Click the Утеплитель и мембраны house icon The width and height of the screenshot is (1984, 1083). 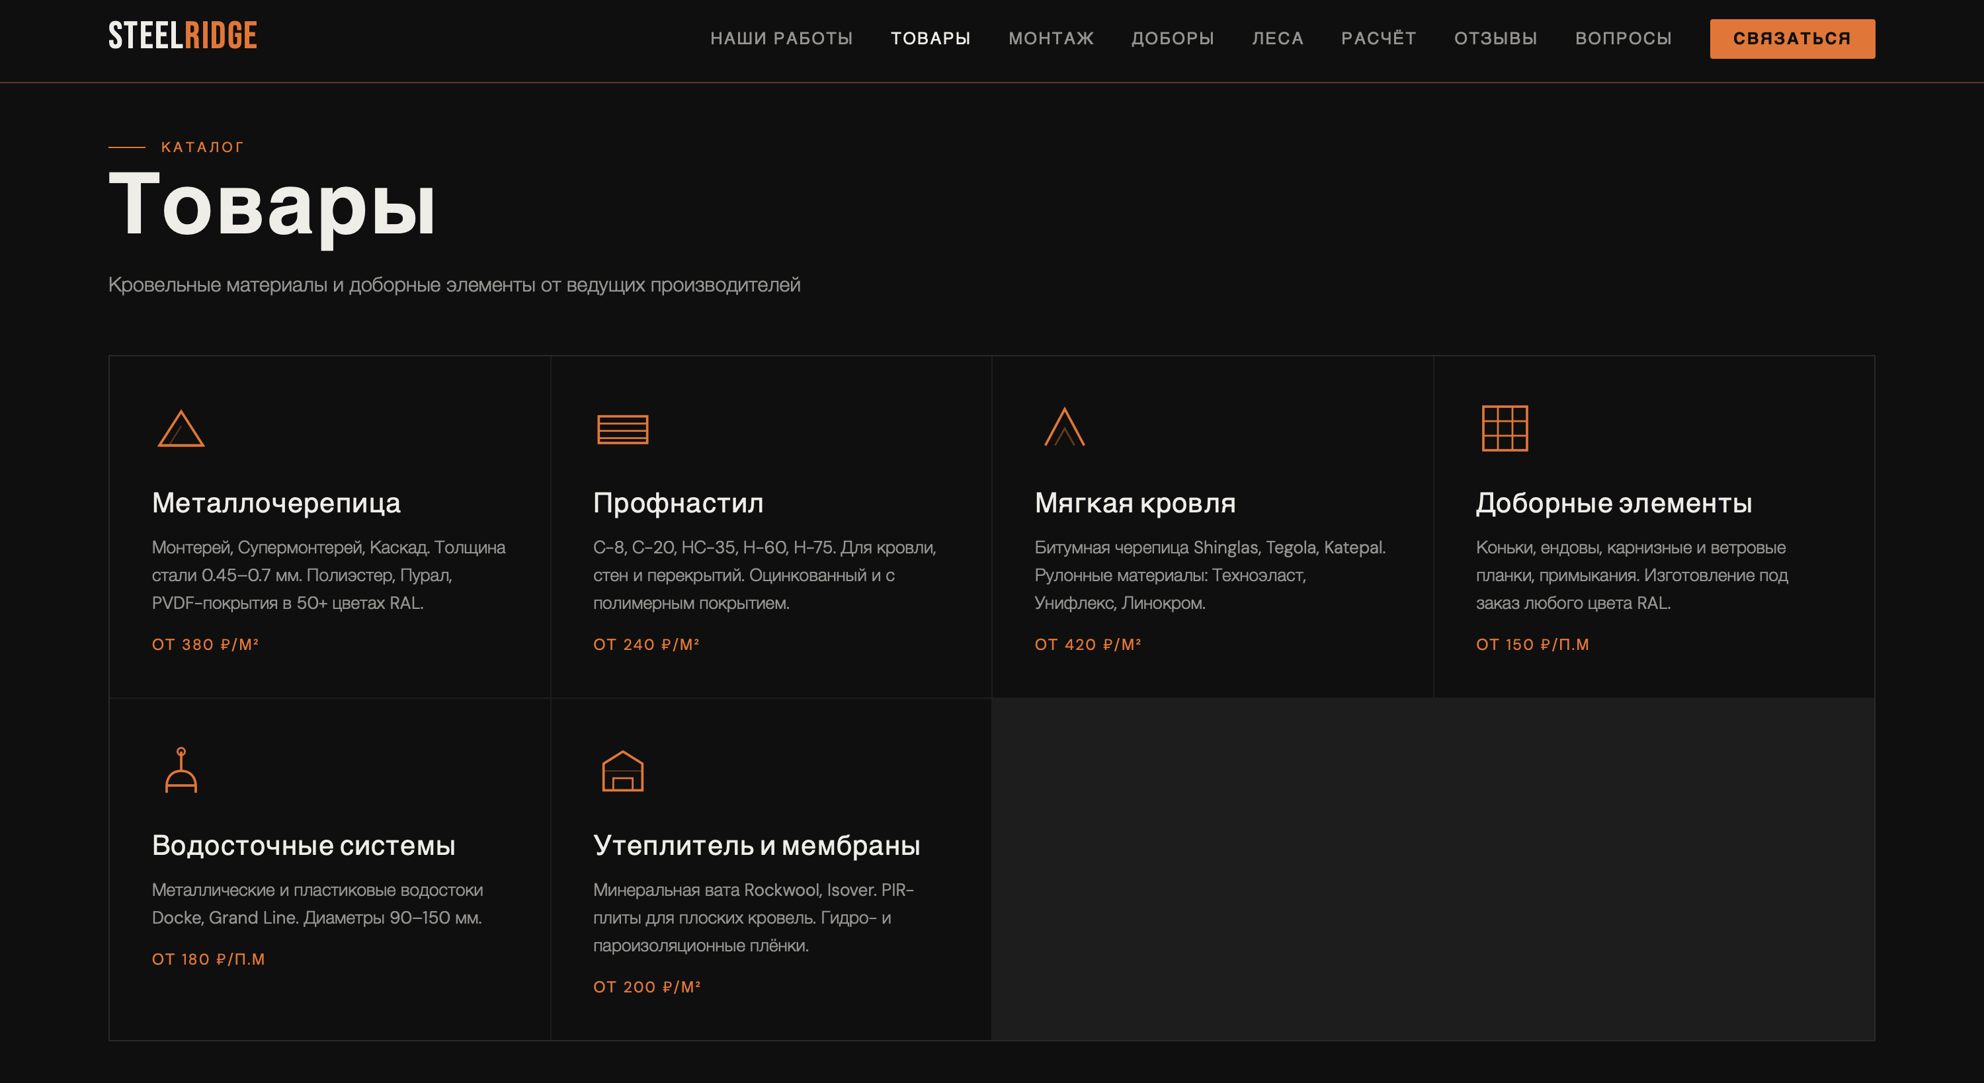622,771
